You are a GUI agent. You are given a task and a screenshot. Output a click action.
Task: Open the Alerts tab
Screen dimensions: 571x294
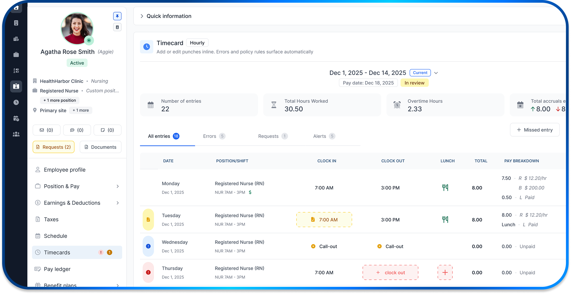click(x=320, y=136)
